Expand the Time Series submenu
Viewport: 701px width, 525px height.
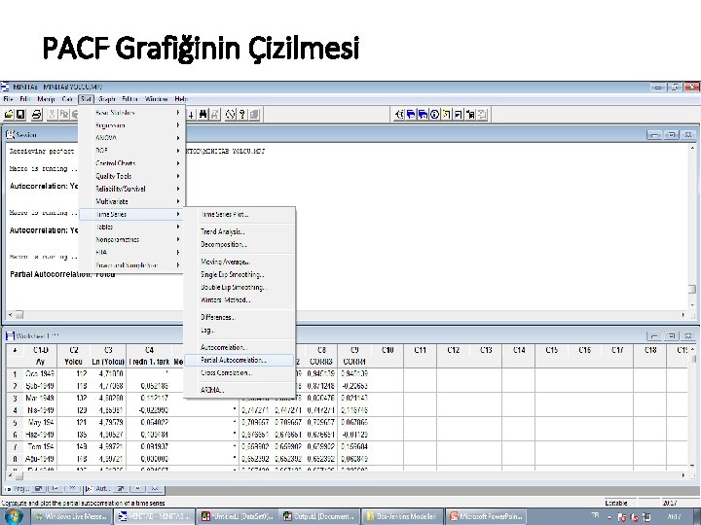coord(131,214)
